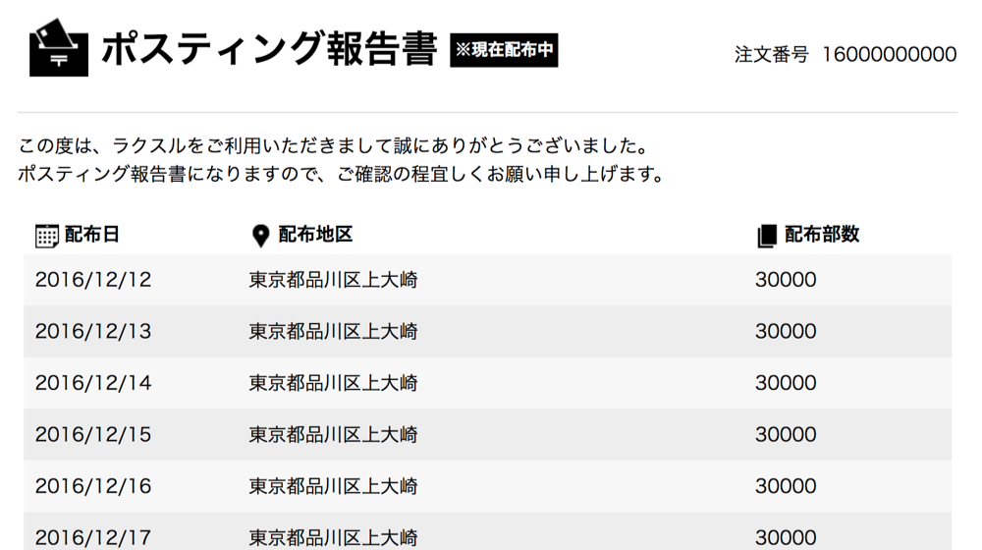Click the 配布日 column header text
This screenshot has height=550, width=982.
92,235
